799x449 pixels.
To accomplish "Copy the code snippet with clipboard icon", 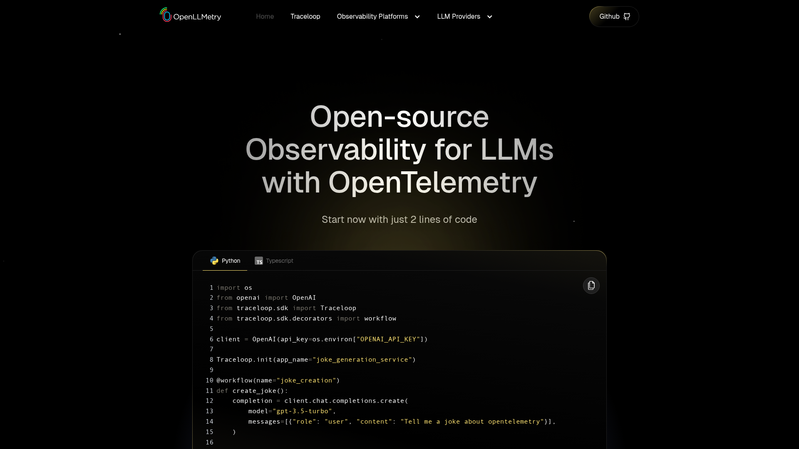I will (591, 286).
